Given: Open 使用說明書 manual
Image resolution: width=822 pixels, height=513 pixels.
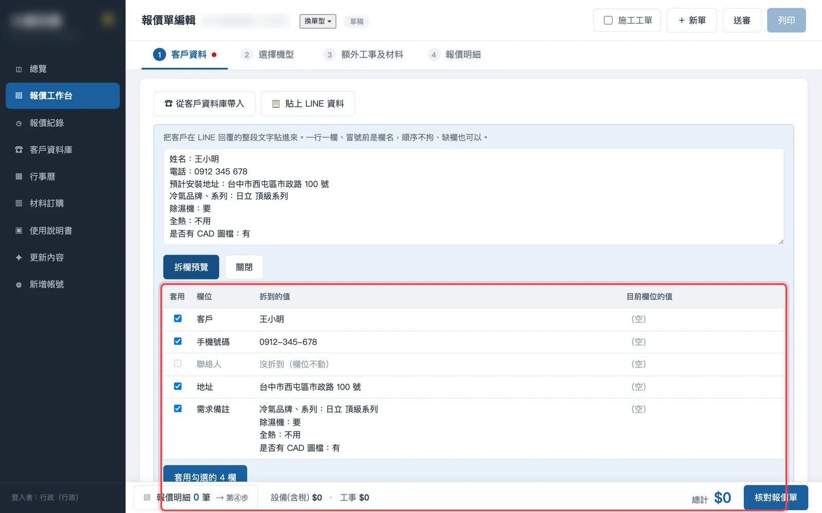Looking at the screenshot, I should [63, 231].
